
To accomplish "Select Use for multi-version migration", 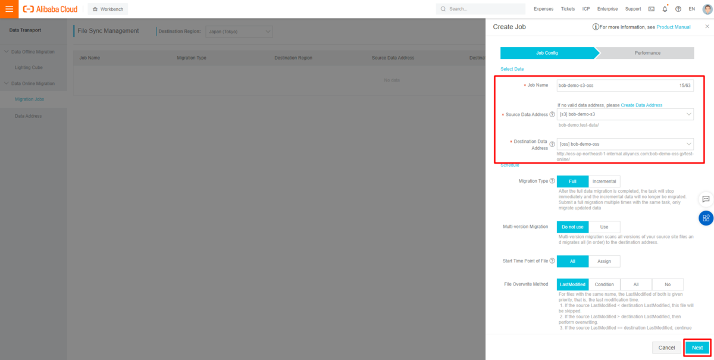I will (x=604, y=227).
